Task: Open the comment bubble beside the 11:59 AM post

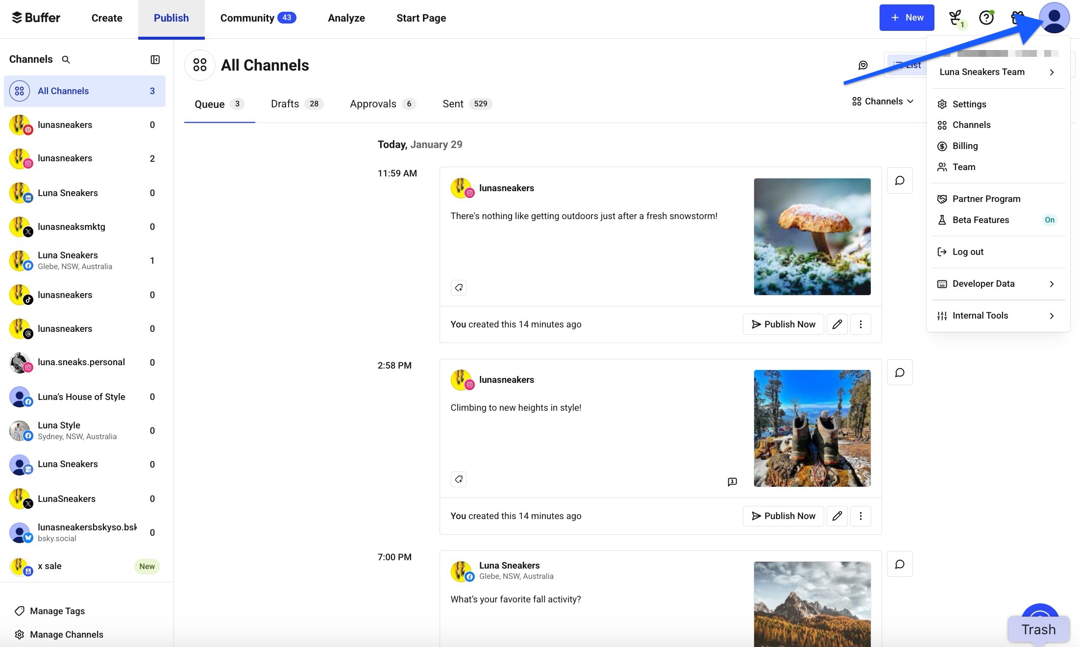Action: [900, 180]
